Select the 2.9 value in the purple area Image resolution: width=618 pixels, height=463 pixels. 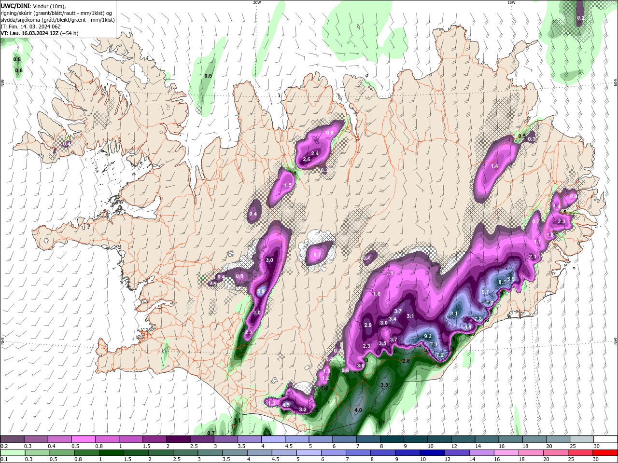tap(368, 325)
